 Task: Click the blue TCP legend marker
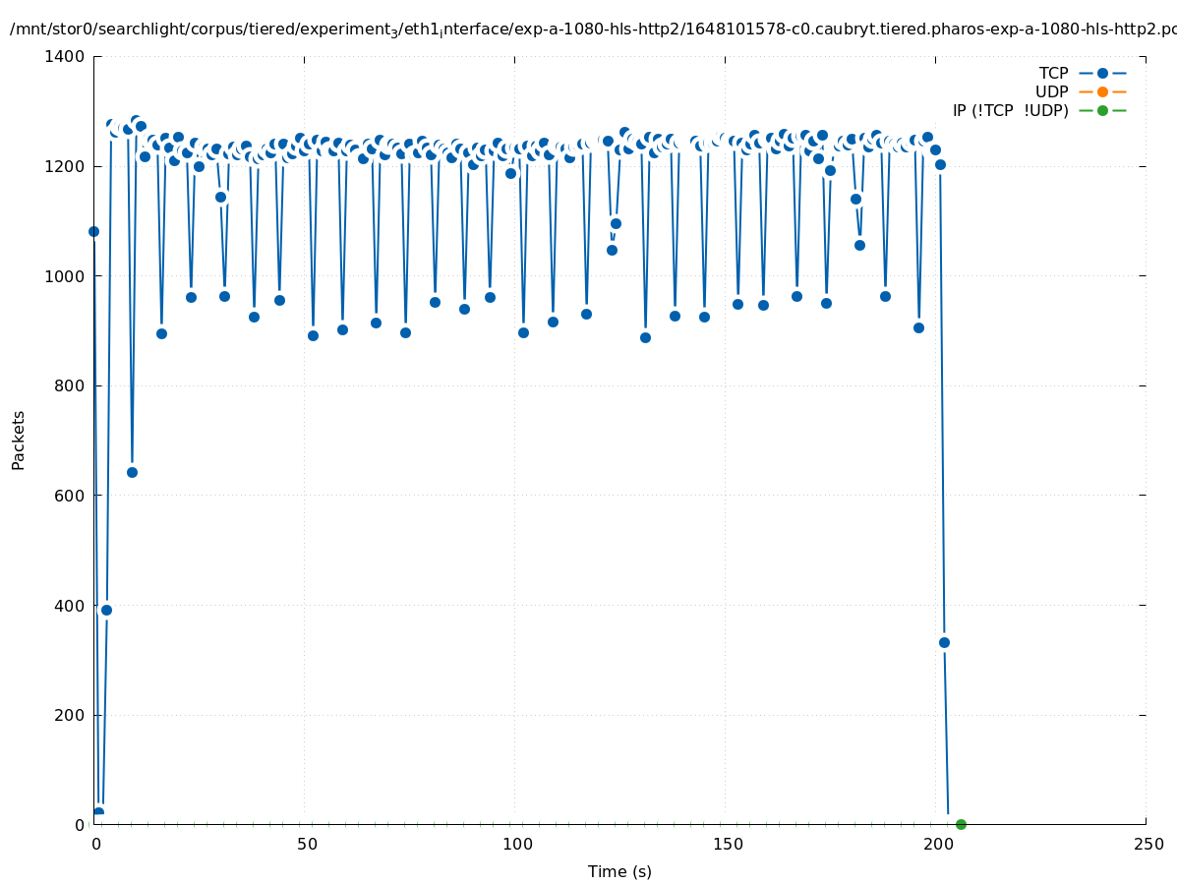(1102, 73)
